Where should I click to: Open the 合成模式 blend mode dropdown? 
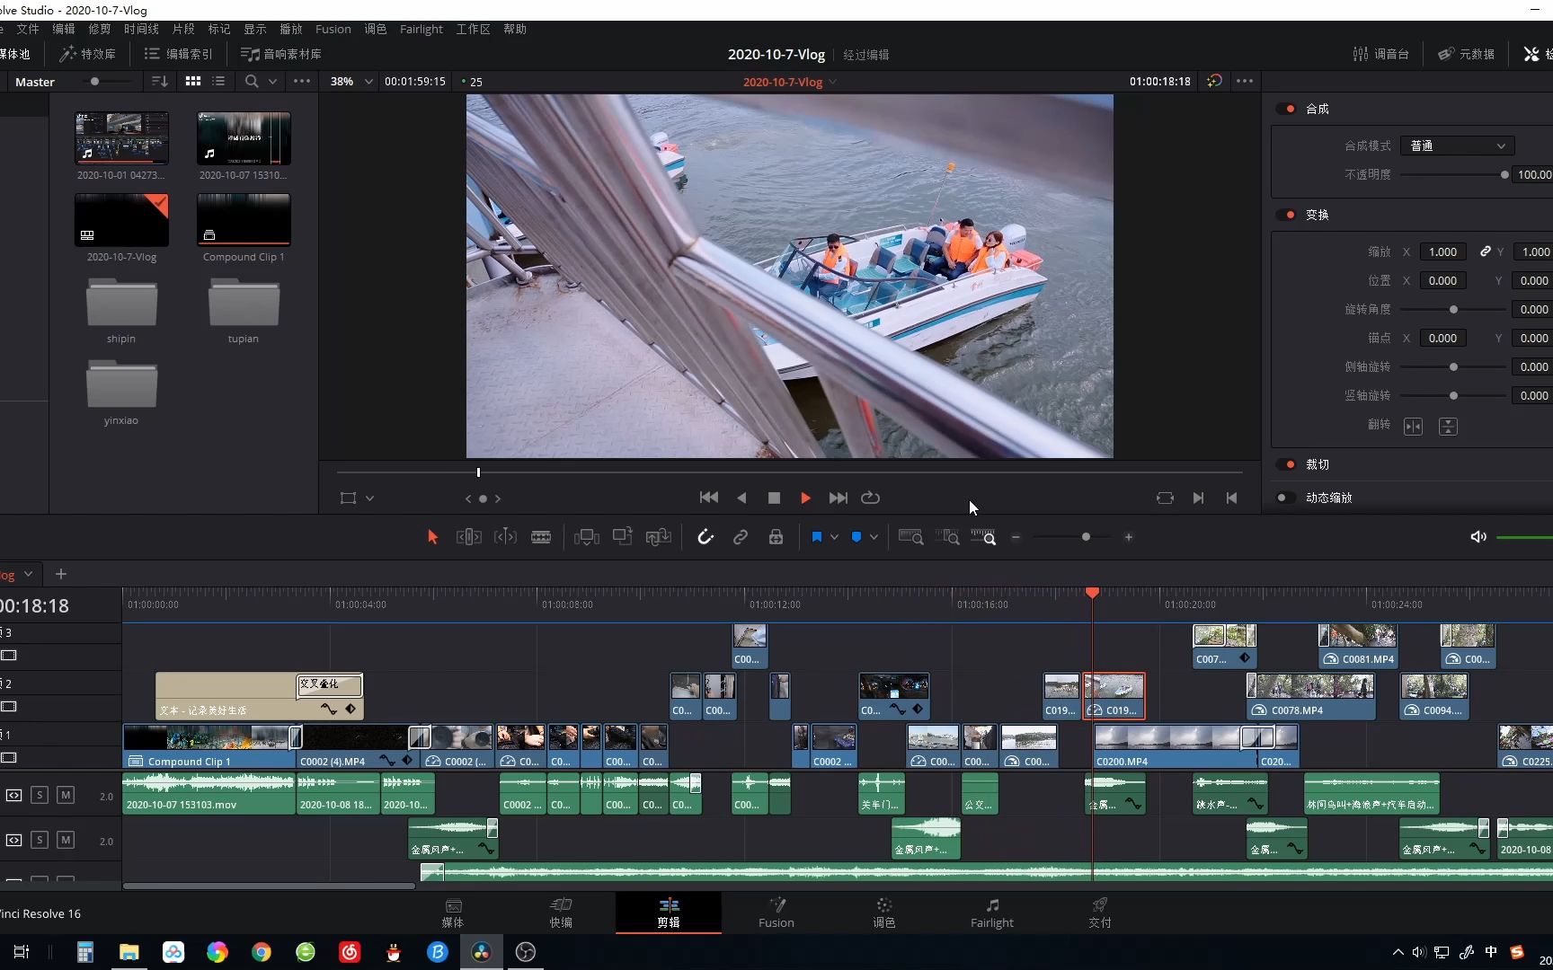1456,145
